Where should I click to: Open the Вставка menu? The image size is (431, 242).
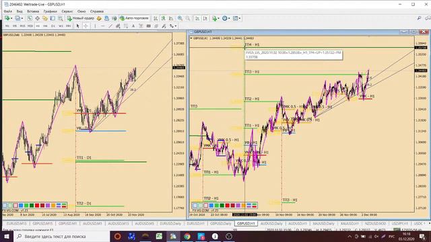point(33,11)
